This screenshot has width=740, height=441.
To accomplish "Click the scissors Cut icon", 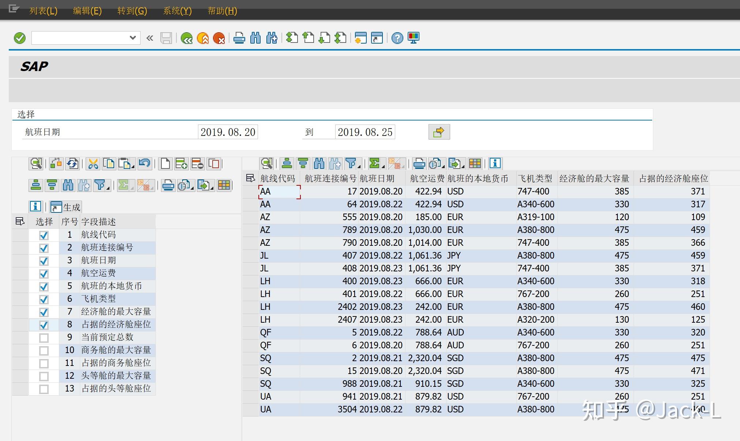I will click(93, 164).
